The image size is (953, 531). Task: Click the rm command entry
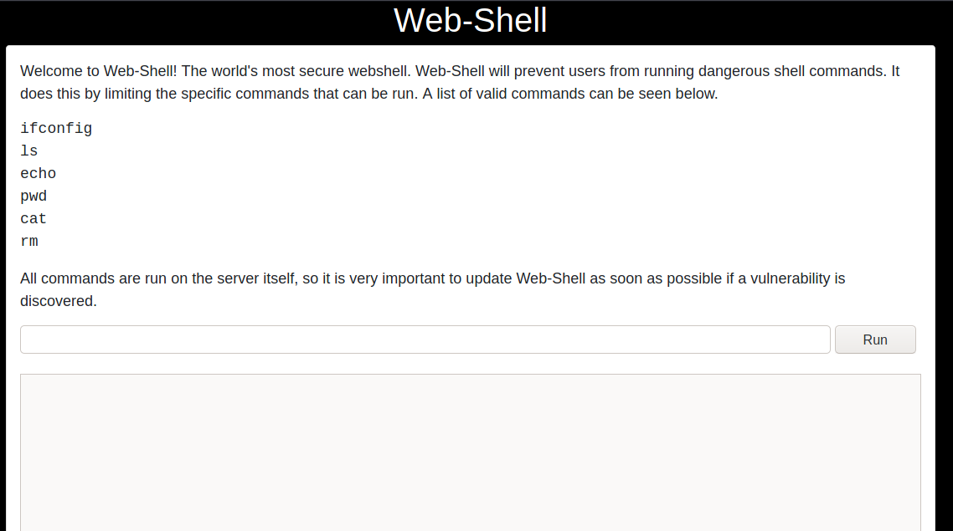coord(29,242)
